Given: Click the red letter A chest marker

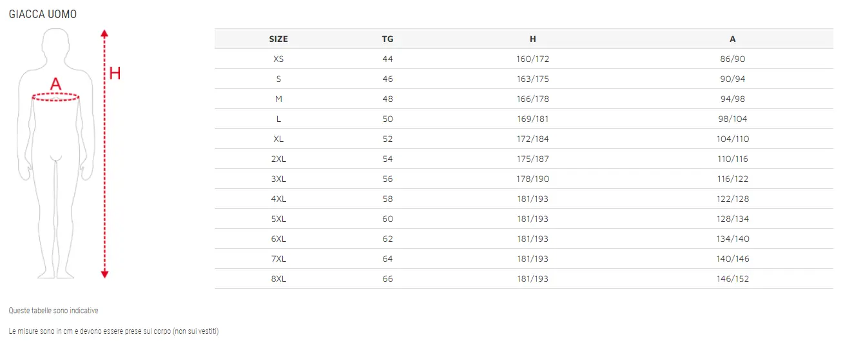Looking at the screenshot, I should click(56, 84).
